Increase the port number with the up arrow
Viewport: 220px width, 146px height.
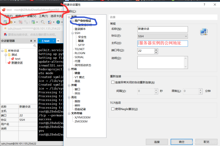coord(156,50)
